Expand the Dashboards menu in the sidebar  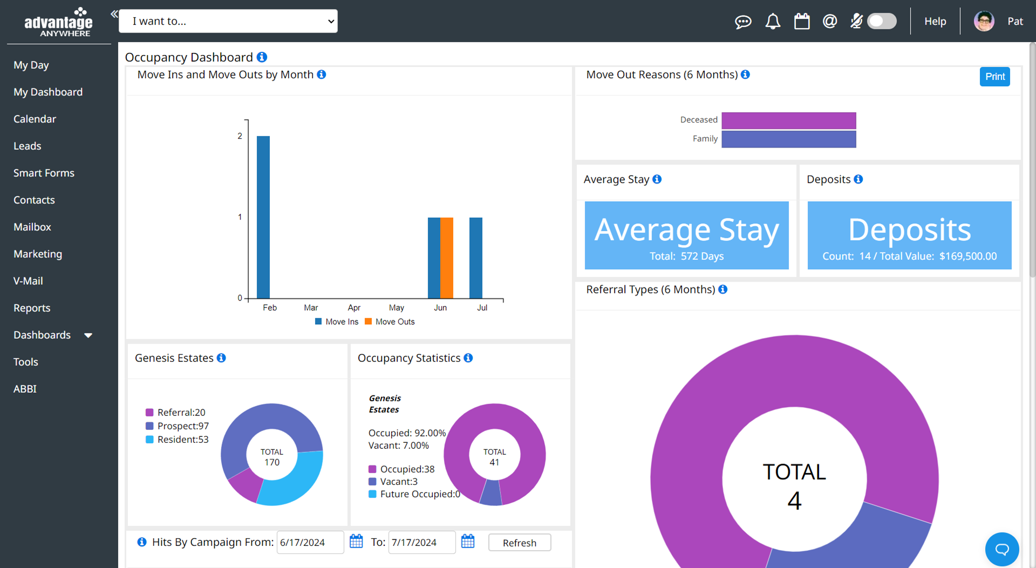(52, 334)
